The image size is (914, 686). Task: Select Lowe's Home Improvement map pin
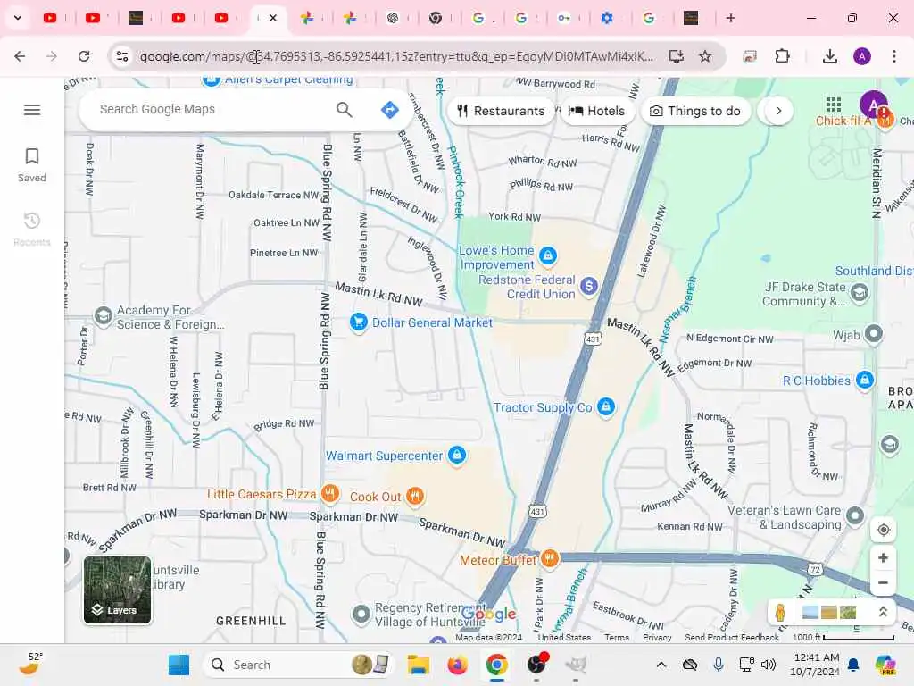click(x=547, y=255)
